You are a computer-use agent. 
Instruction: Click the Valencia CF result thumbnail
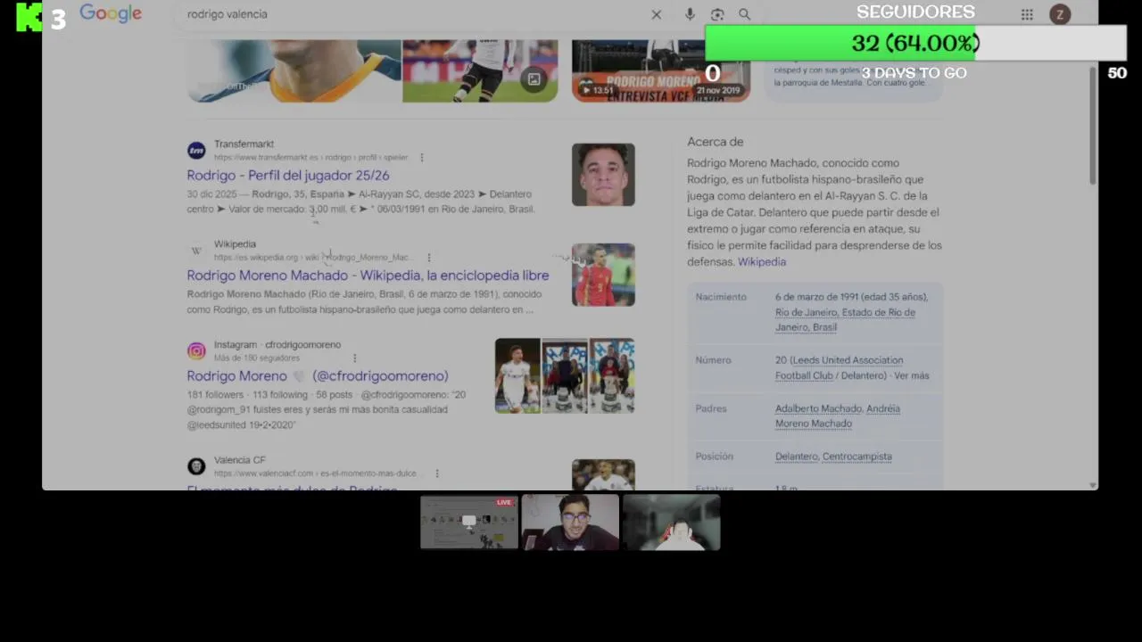coord(603,474)
